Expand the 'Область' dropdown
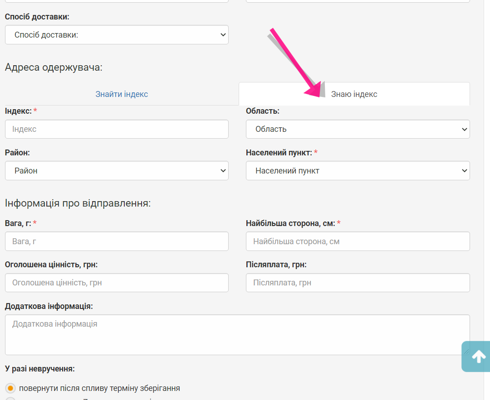The height and width of the screenshot is (400, 490). tap(358, 129)
